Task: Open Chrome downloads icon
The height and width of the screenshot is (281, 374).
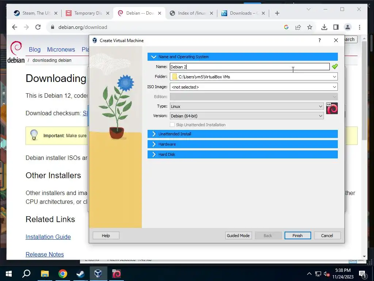Action: (324, 27)
